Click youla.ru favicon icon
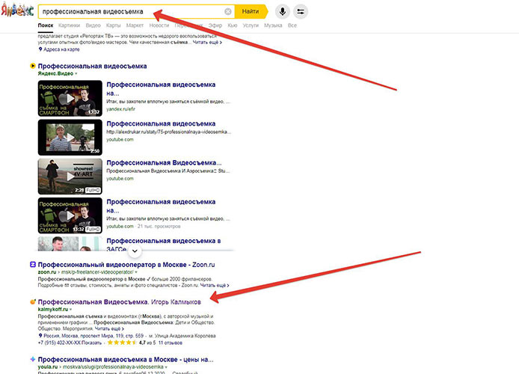Viewport: 519px width, 374px height. [33, 359]
